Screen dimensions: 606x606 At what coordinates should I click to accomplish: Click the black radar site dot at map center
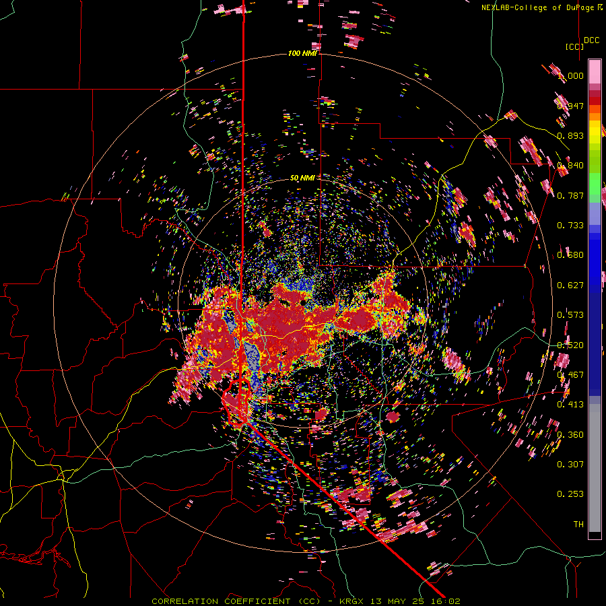point(302,302)
